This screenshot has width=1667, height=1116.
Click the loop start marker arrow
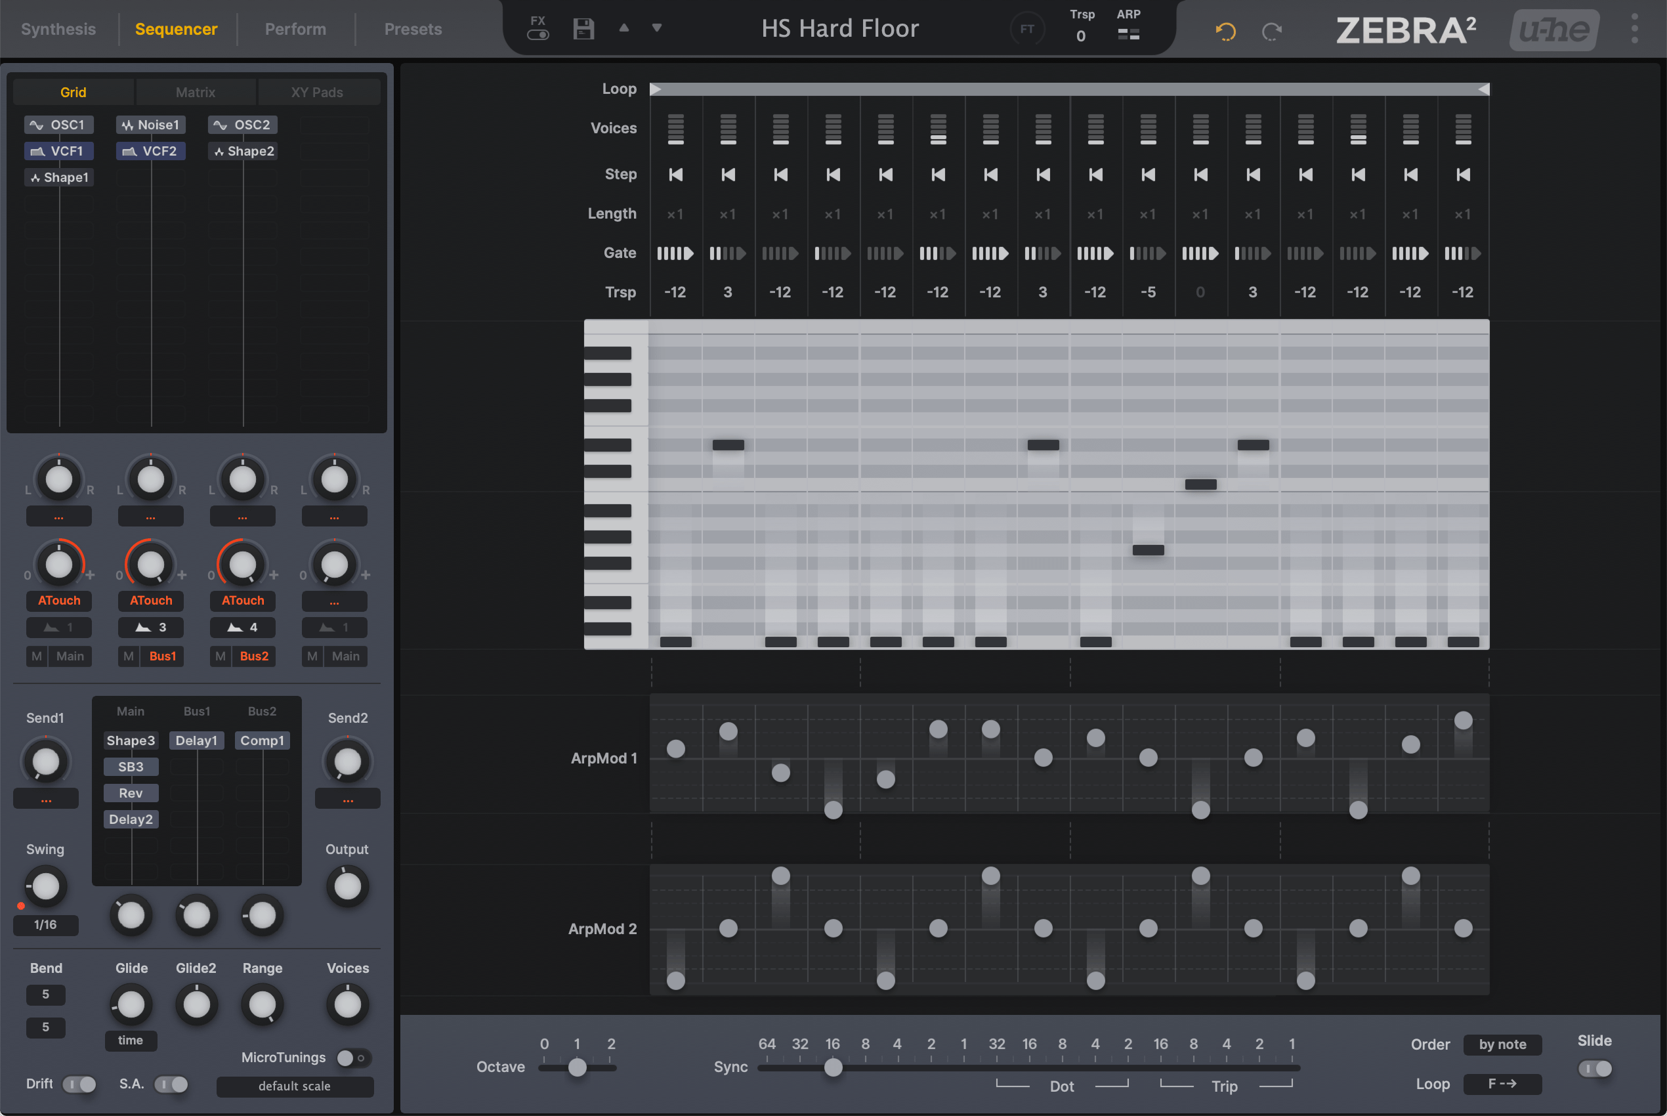(x=656, y=89)
